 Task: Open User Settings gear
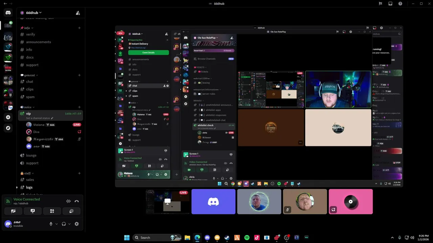coord(77,224)
